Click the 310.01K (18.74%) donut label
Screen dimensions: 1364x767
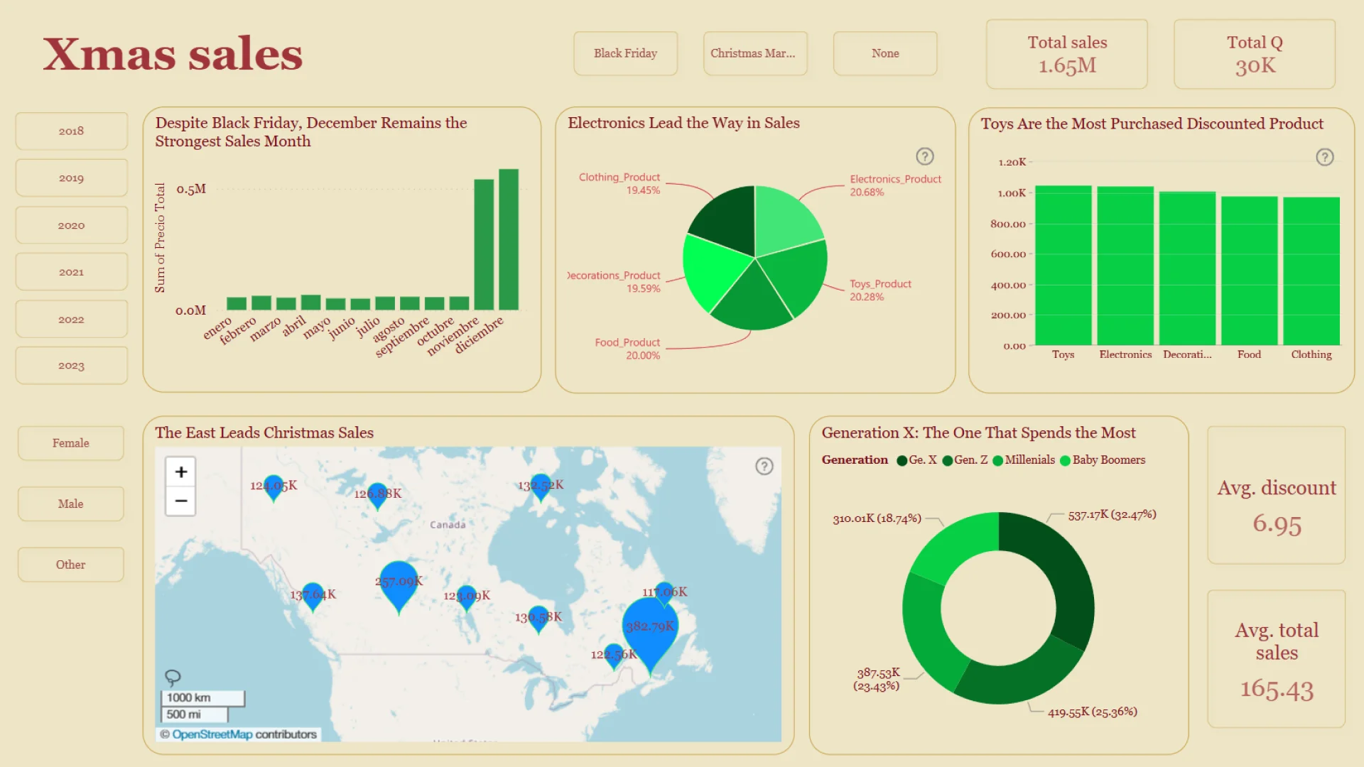(x=877, y=518)
